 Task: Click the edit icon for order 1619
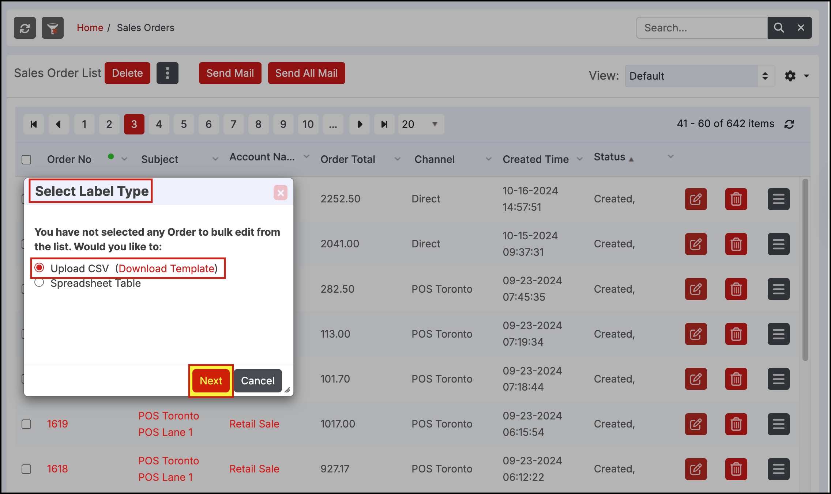pyautogui.click(x=696, y=424)
